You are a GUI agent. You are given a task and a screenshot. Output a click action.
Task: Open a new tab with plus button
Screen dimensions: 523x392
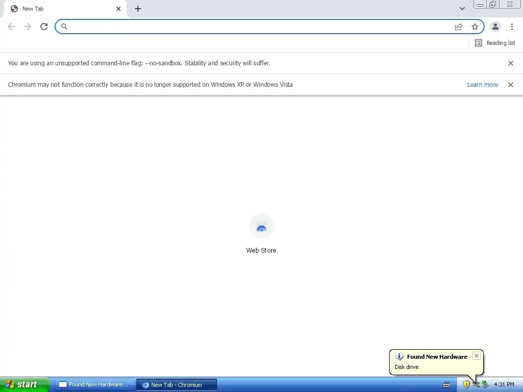tap(138, 9)
